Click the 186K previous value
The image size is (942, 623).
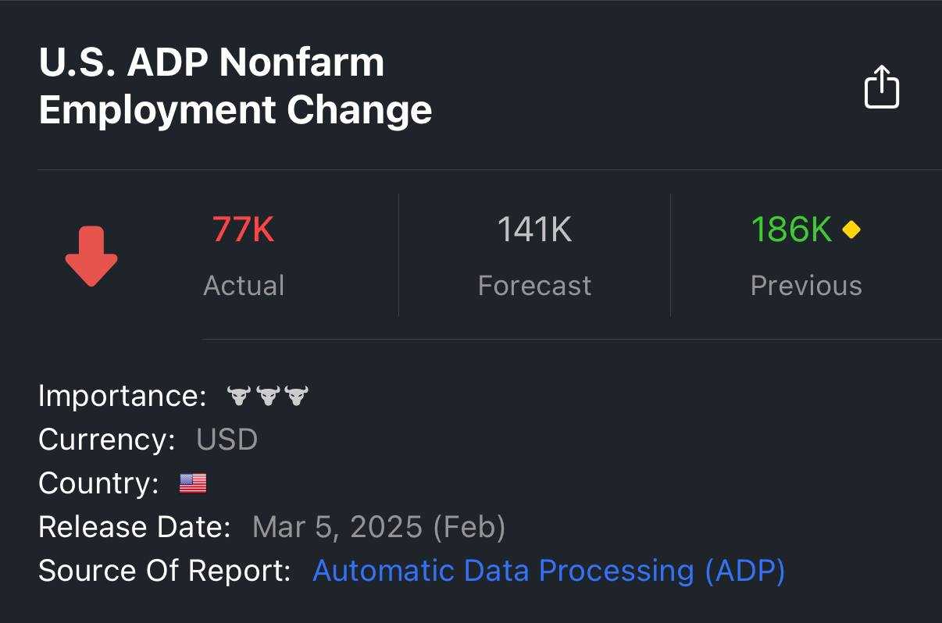pos(791,230)
